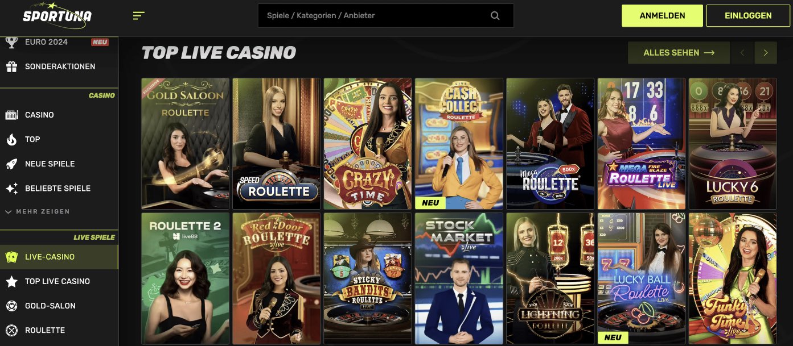The image size is (793, 346).
Task: Open the Crazy Time game thumbnail
Action: 368,144
